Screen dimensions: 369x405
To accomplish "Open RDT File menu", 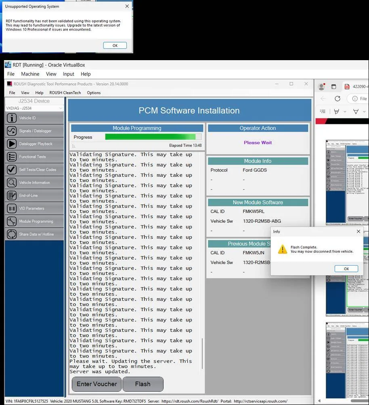I will (12, 93).
